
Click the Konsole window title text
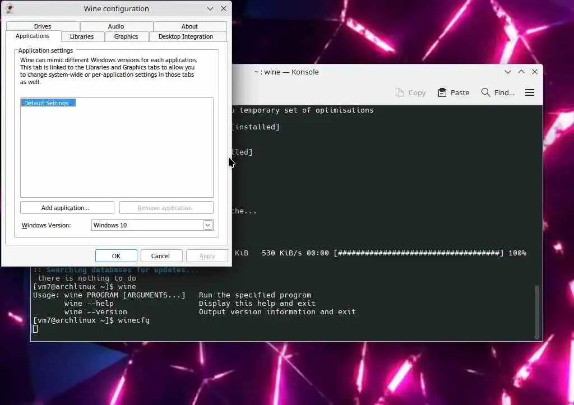[286, 72]
